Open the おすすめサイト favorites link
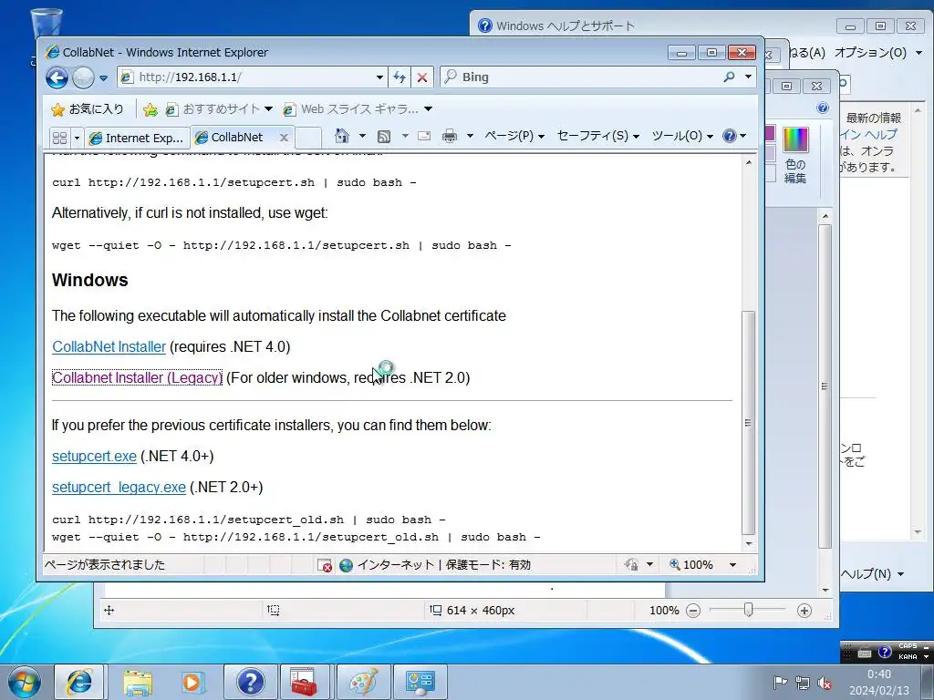The image size is (934, 700). pos(219,109)
